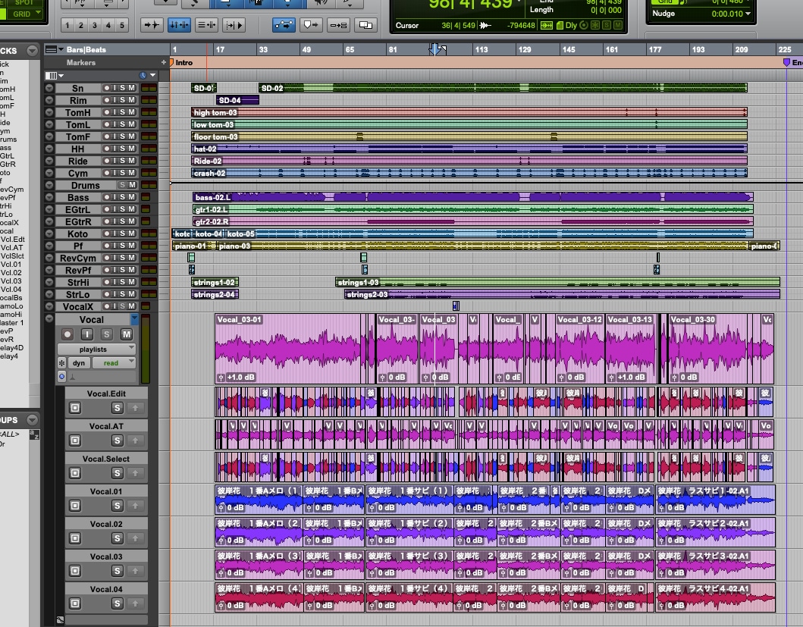Open the Groups list options menu
This screenshot has height=627, width=803.
tap(33, 419)
